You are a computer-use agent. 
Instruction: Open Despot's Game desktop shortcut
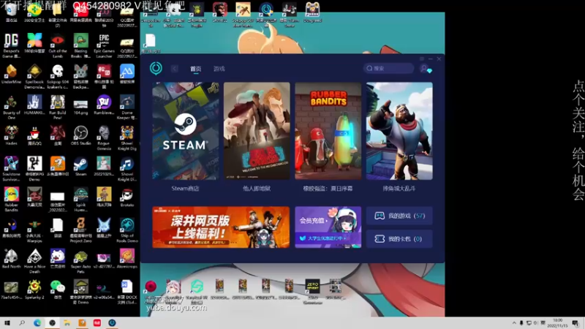point(12,46)
